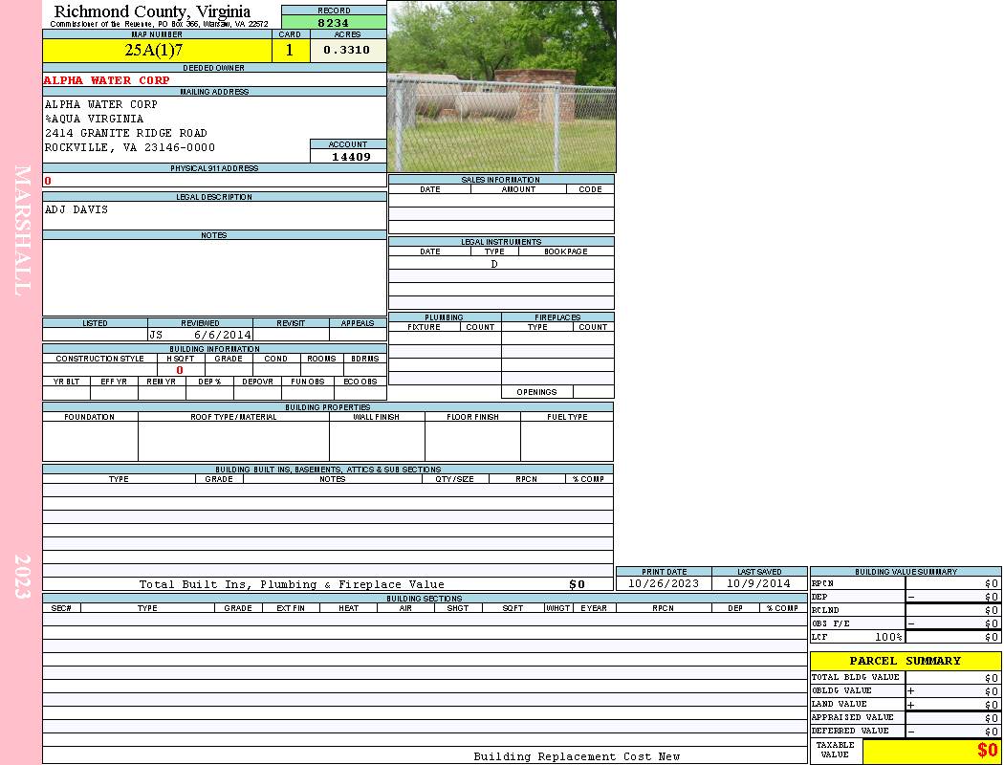Click the reviewed date 6/6/2014
This screenshot has width=1004, height=765.
click(222, 336)
